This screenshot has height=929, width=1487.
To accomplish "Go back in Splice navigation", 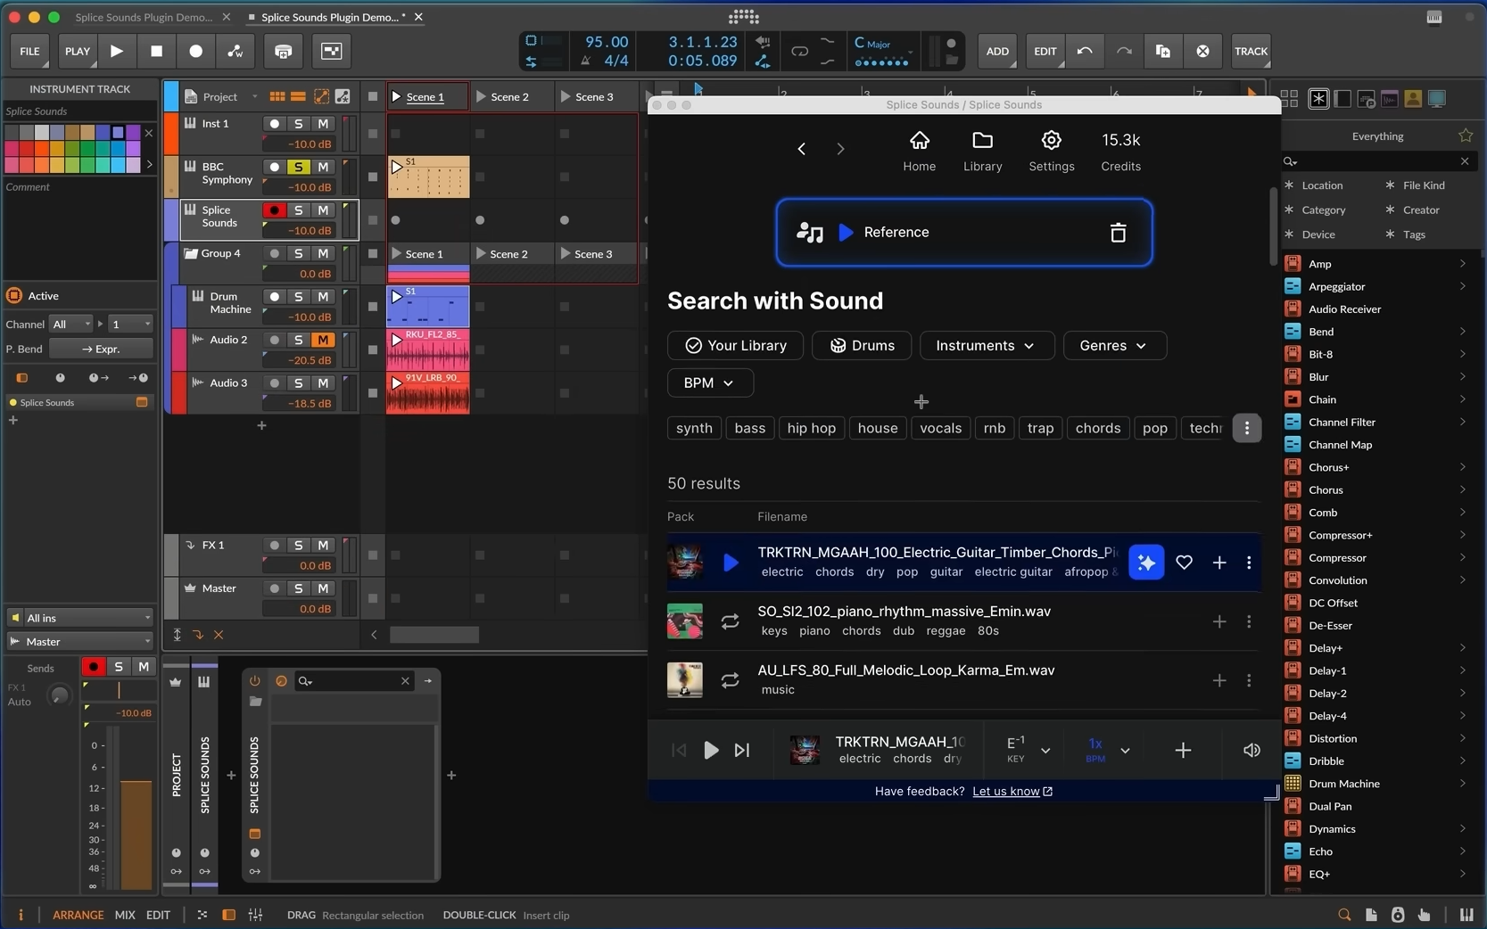I will click(801, 149).
